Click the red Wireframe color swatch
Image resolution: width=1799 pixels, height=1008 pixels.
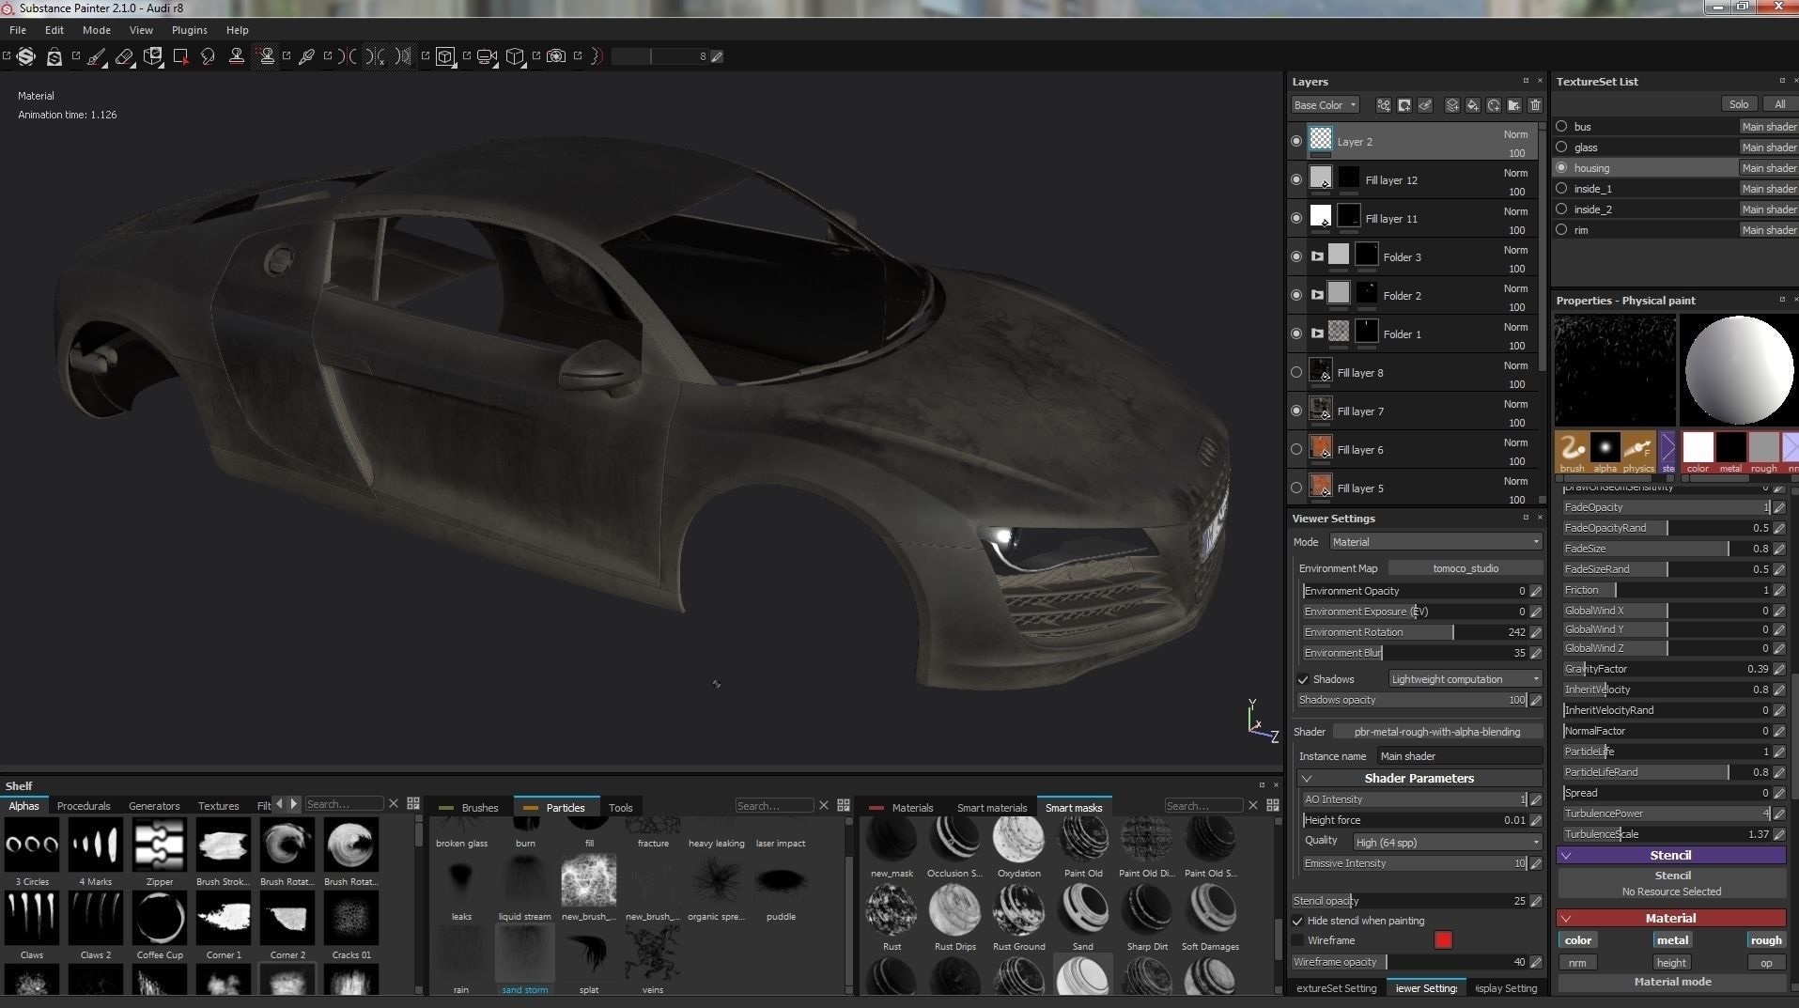tap(1443, 940)
